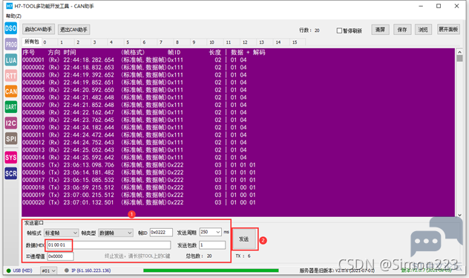Click the 行数: 20 label

click(309, 30)
